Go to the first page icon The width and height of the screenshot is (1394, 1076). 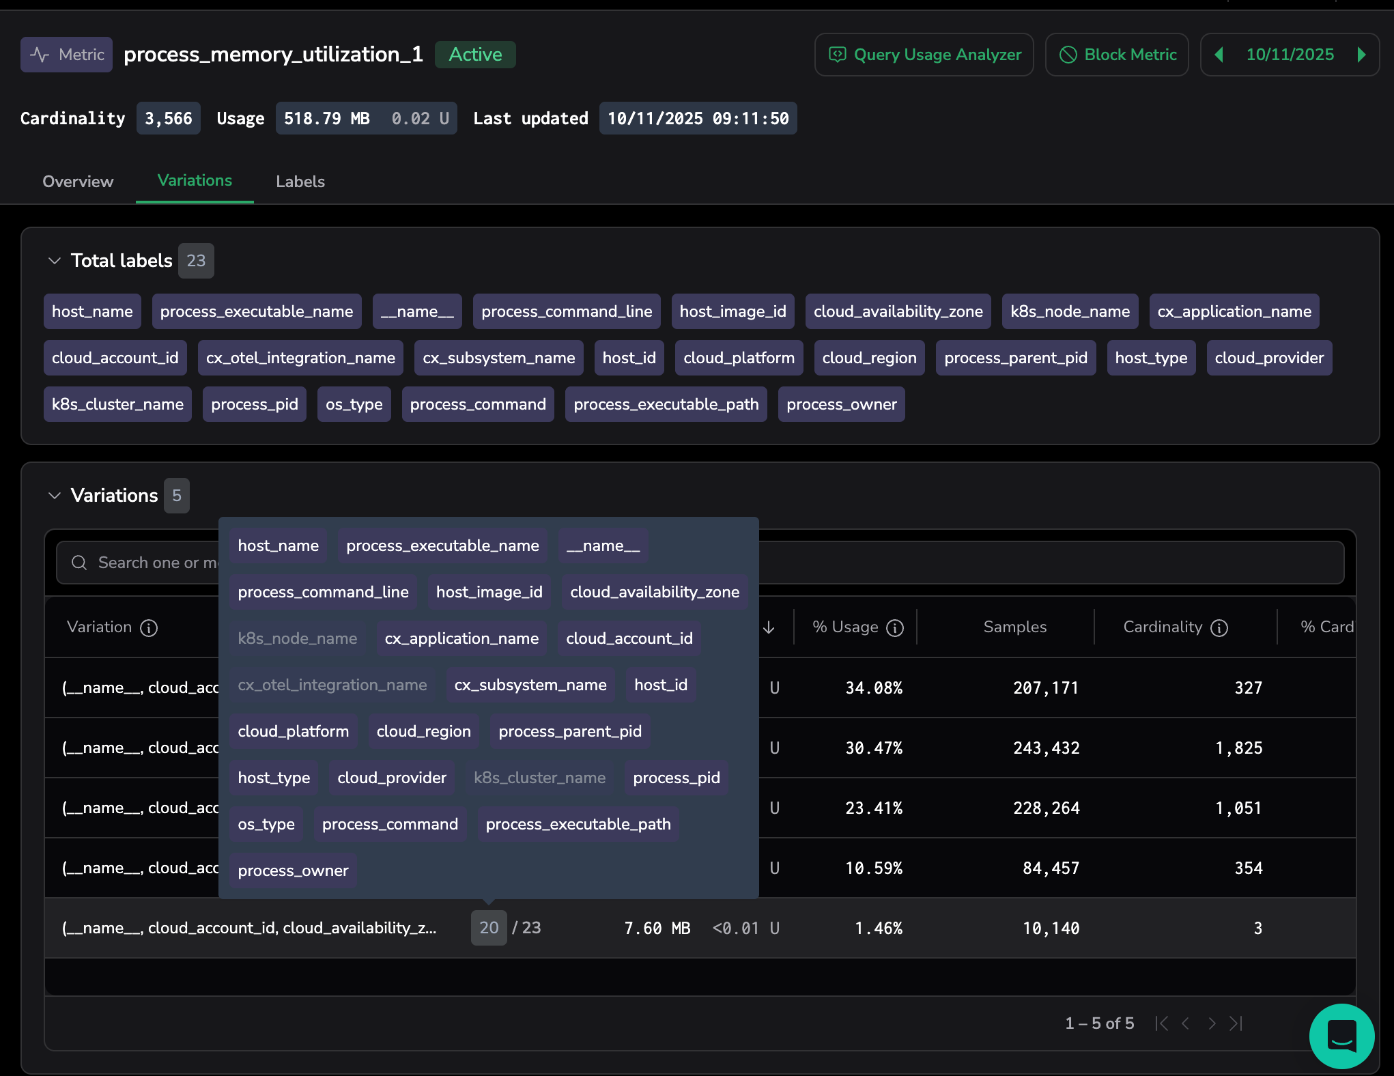1162,1023
